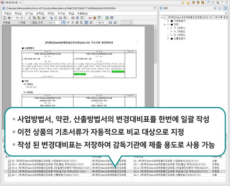Screen dimensions: 230x186
Task: Toggle center alignment button
Action: click(x=86, y=23)
